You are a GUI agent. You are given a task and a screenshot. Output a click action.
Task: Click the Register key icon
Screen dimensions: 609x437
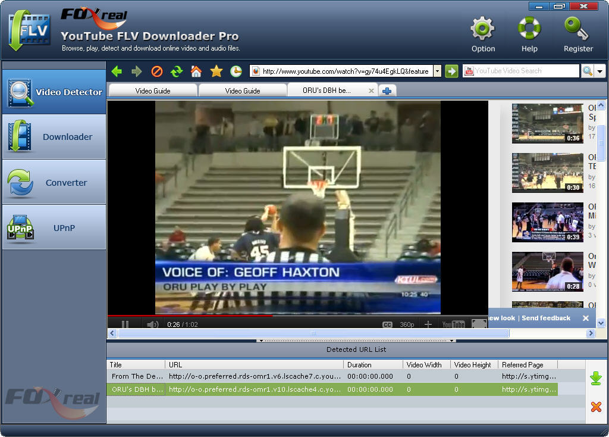(x=578, y=34)
